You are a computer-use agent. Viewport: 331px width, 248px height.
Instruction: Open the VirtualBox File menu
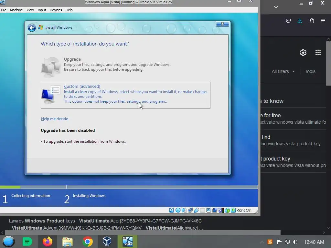coord(4,10)
